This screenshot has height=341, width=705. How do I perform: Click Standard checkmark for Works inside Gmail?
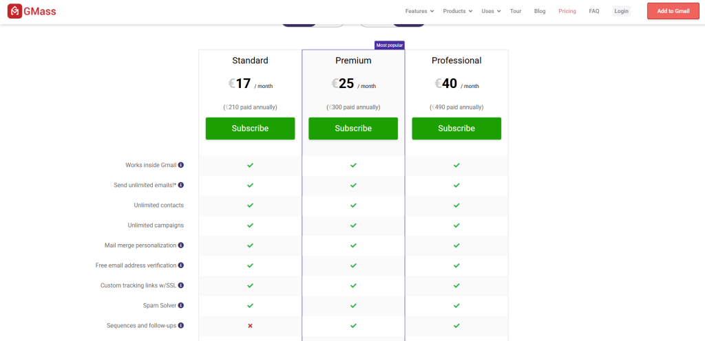coord(250,165)
